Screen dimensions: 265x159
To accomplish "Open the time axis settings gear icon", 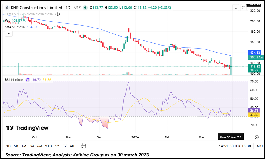I will click(257, 137).
